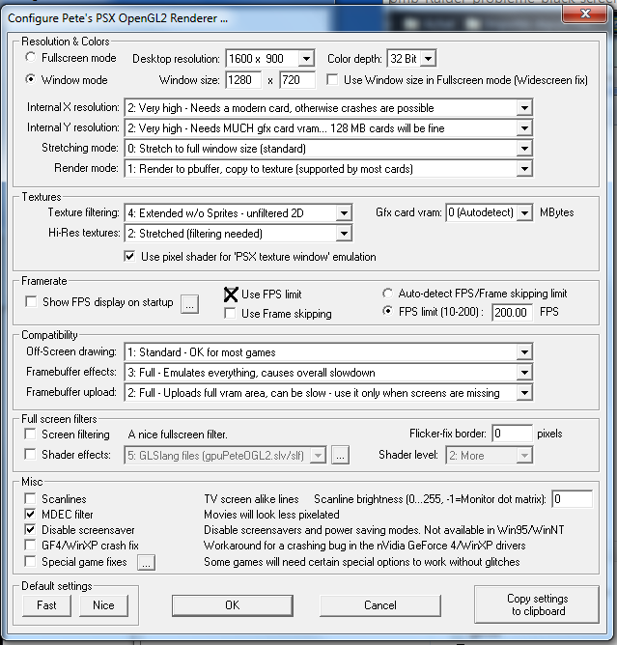
Task: Open Texture filtering dropdown
Action: (x=238, y=212)
